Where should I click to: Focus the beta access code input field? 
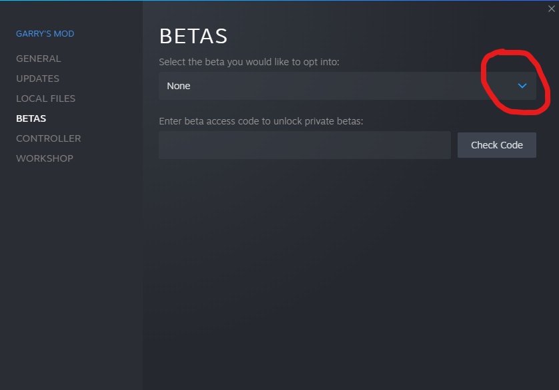click(304, 144)
